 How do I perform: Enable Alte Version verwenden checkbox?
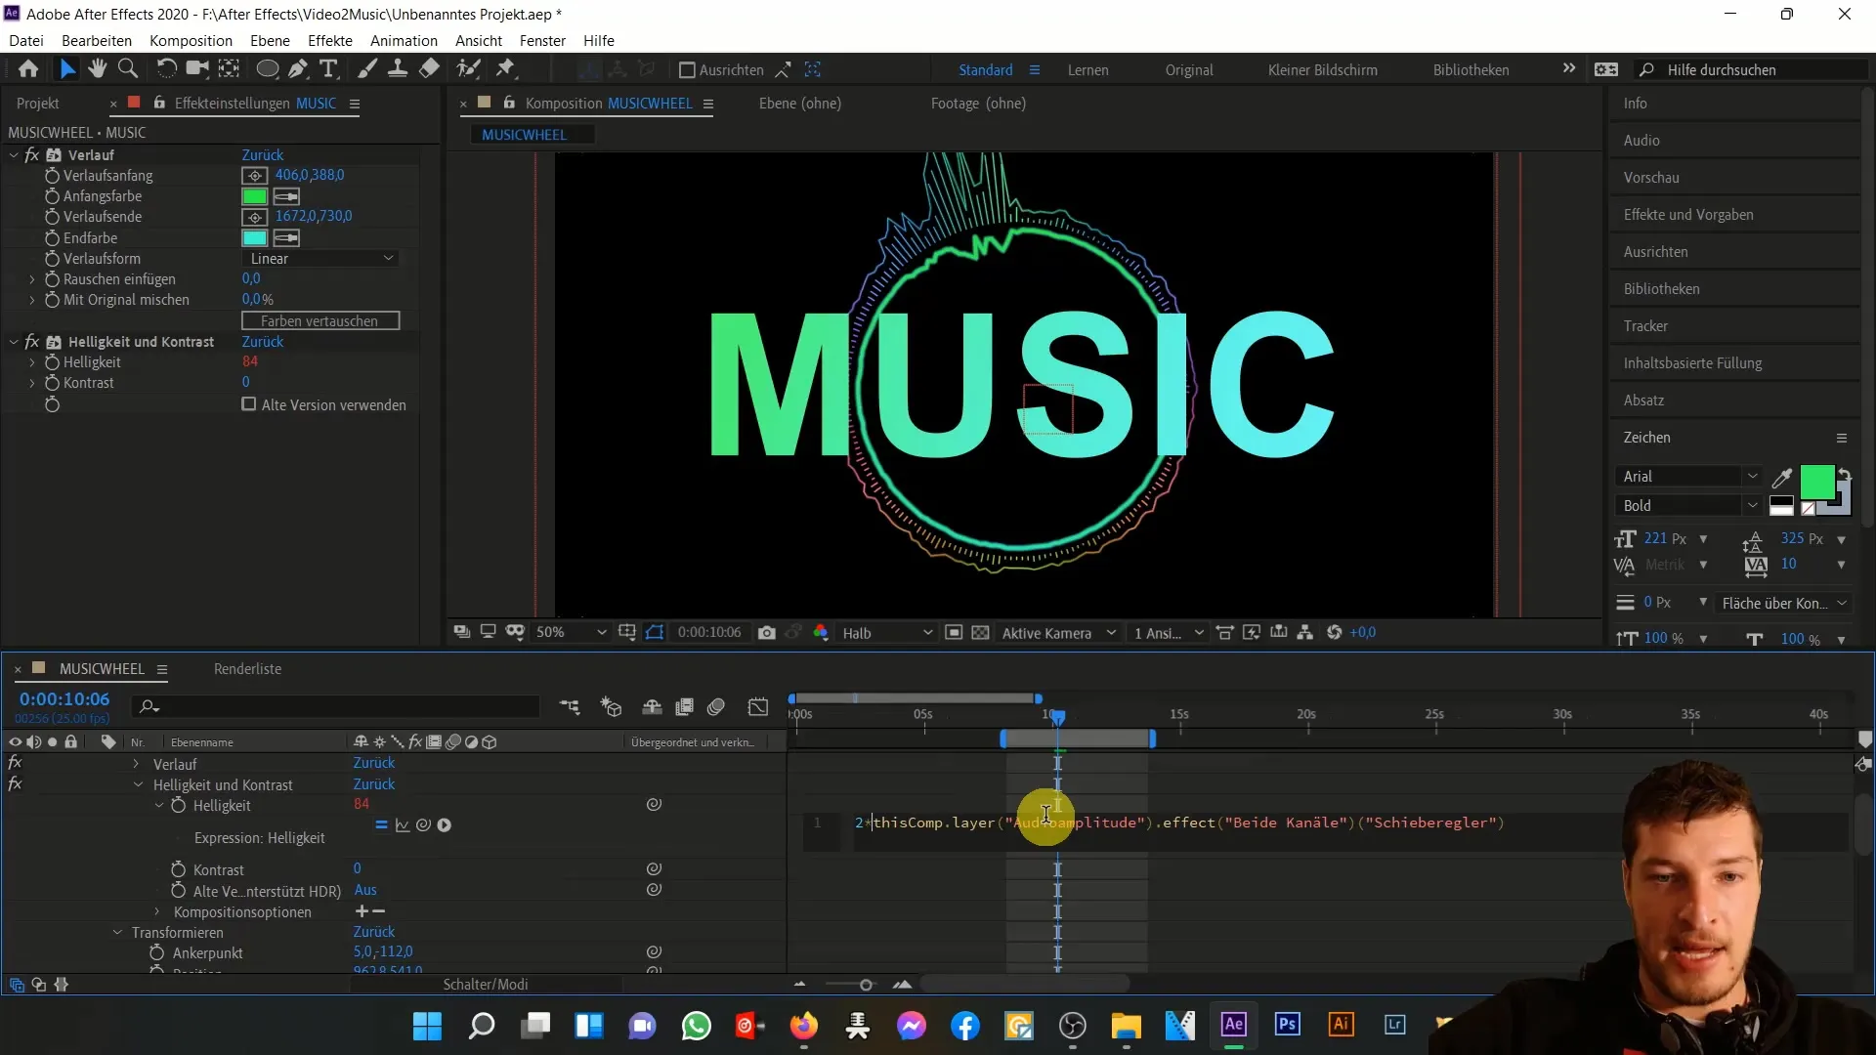coord(247,404)
